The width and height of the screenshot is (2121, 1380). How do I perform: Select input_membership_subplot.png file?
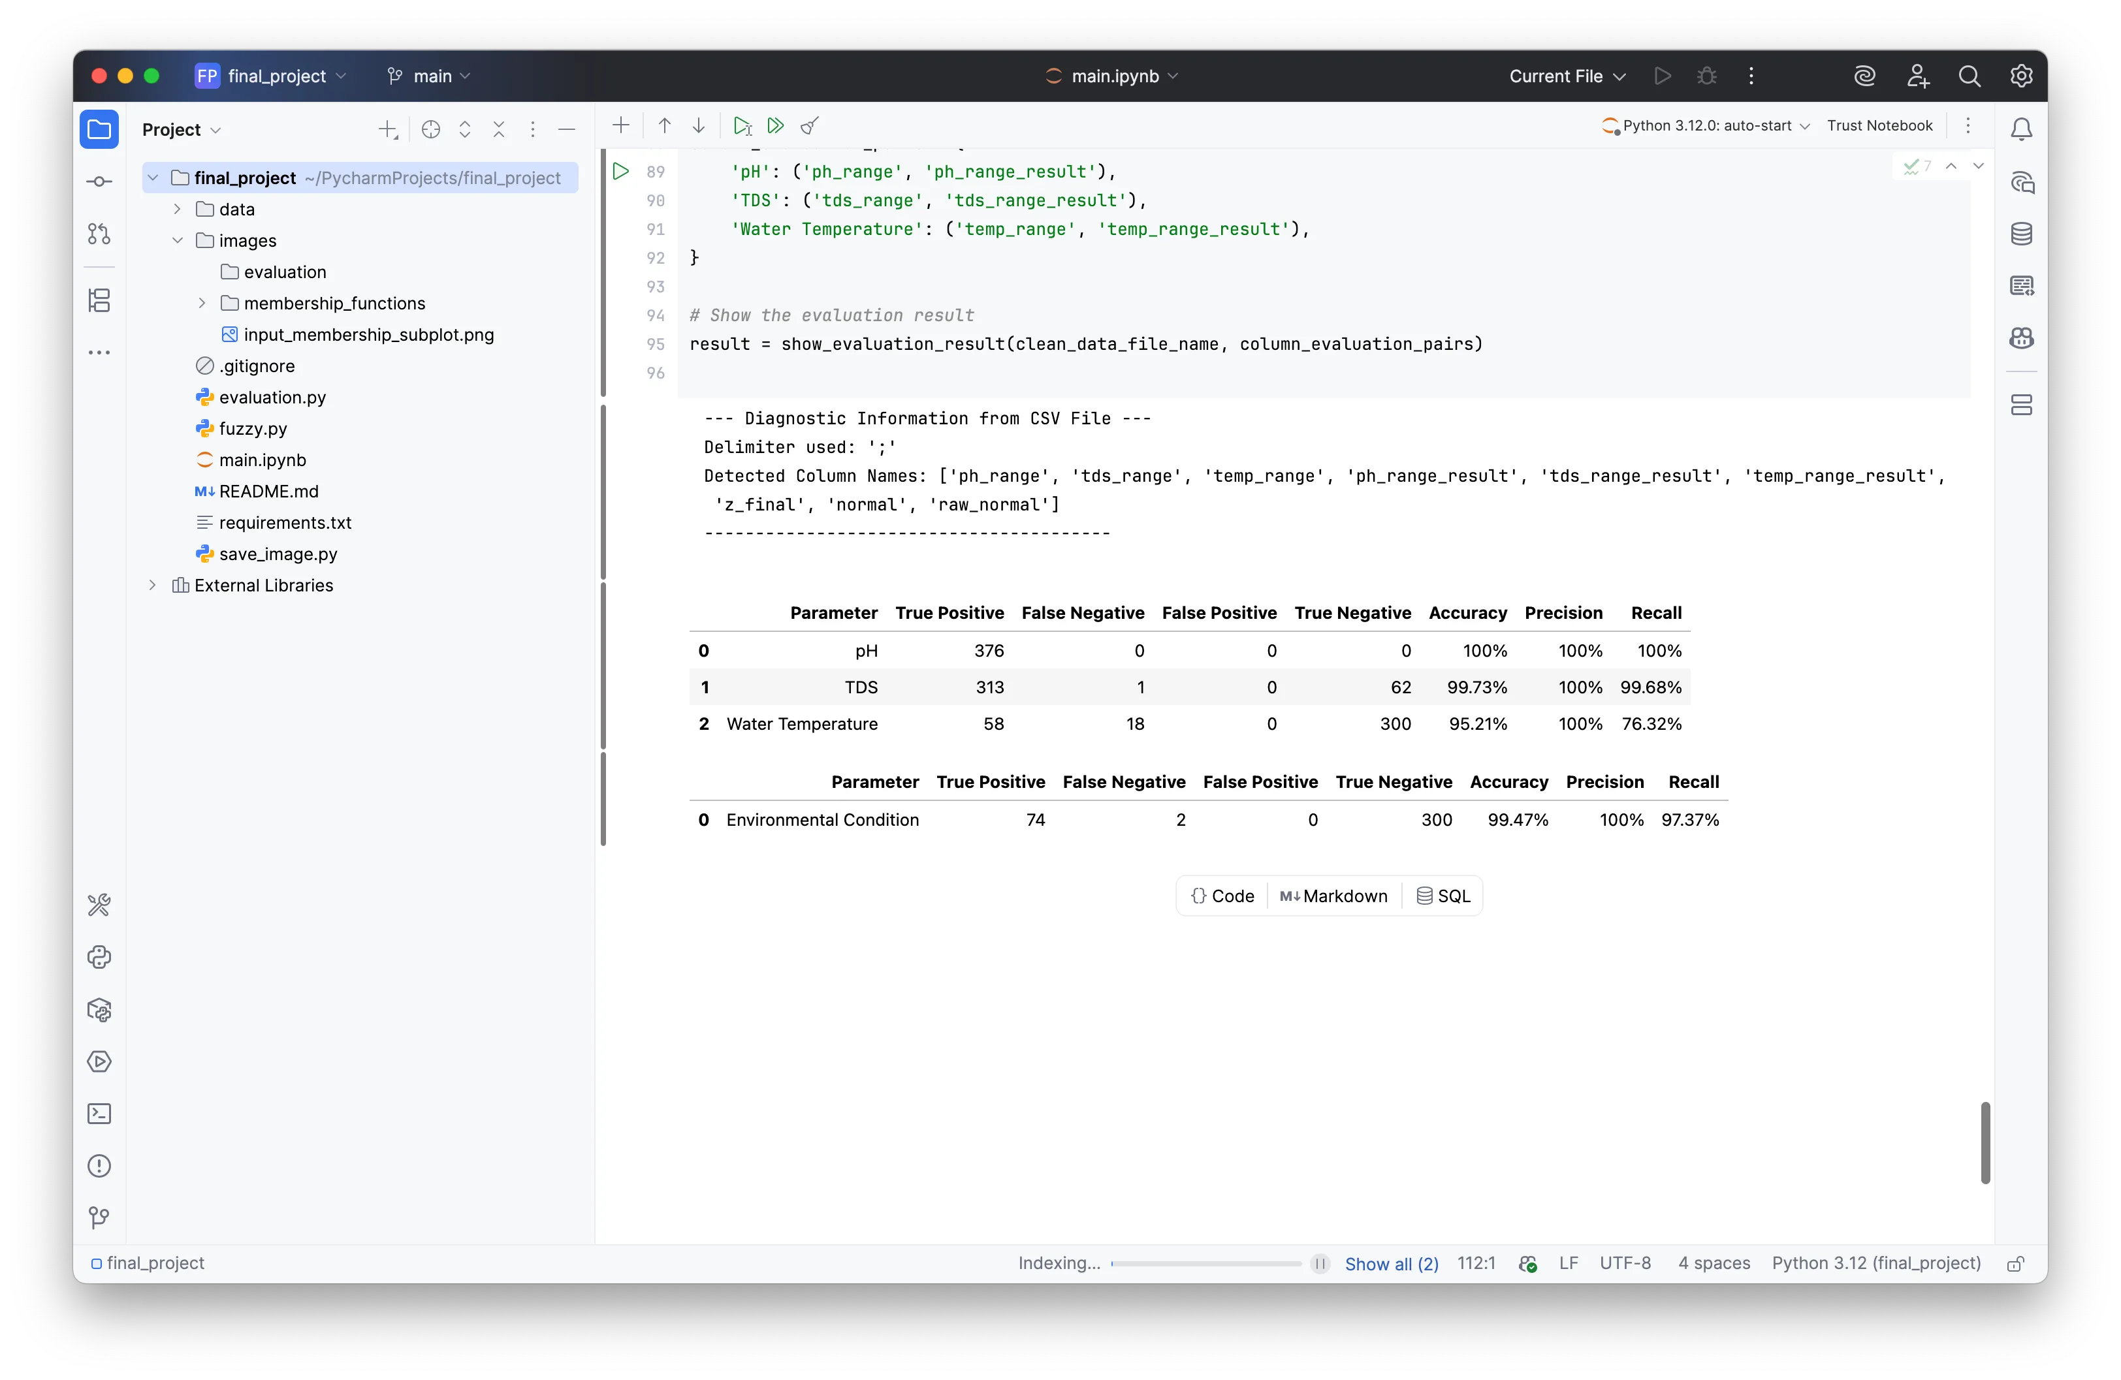(x=368, y=335)
